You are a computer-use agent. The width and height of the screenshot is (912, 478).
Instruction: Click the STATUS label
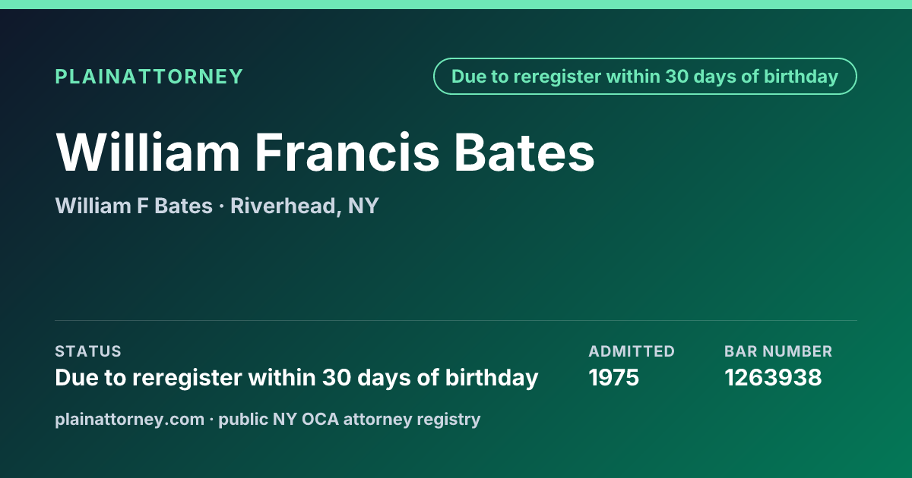pos(88,351)
